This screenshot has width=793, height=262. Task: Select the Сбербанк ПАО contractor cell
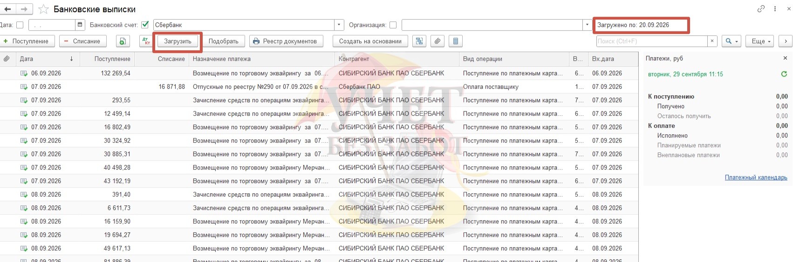[396, 87]
